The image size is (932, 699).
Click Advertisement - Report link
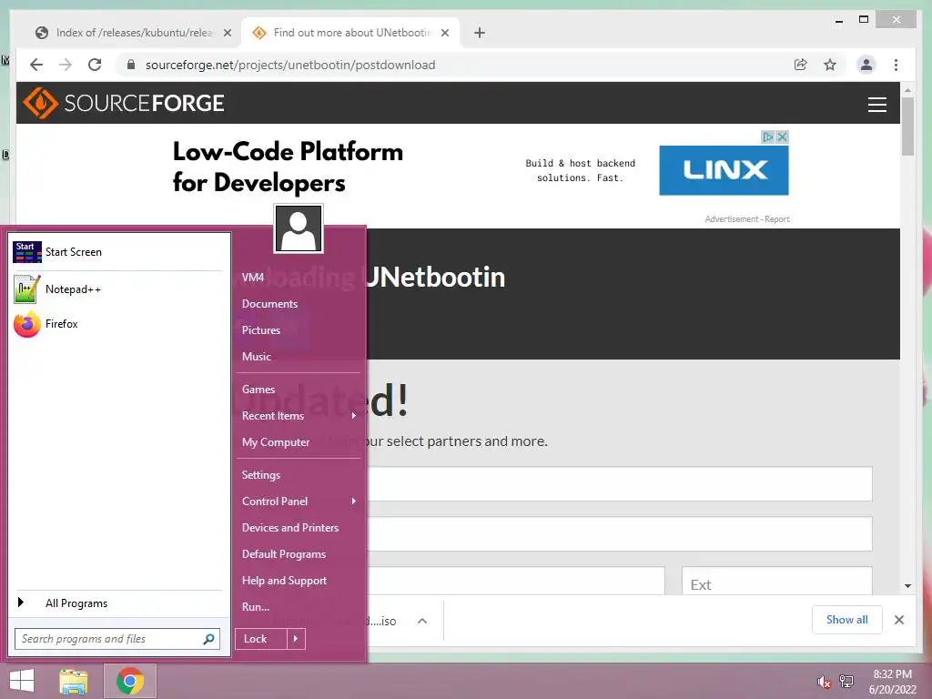747,219
